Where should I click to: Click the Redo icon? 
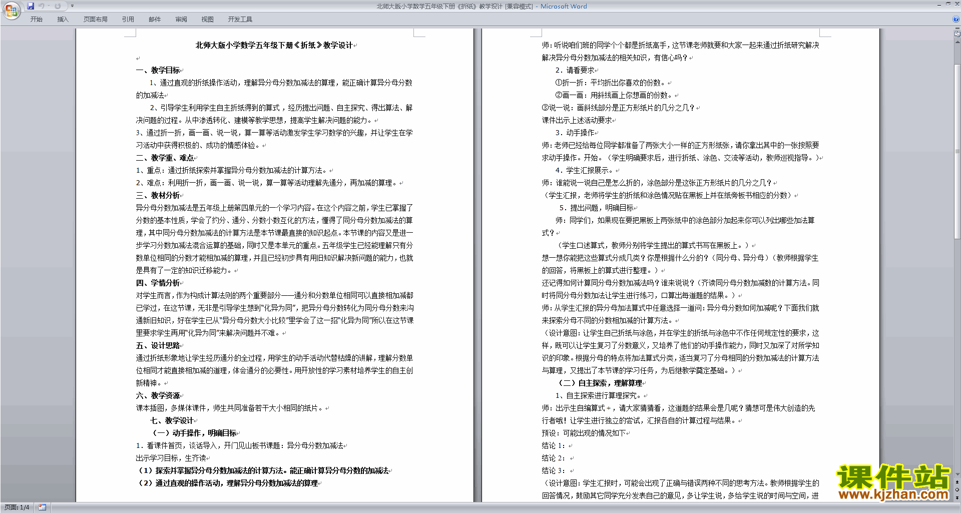(58, 6)
